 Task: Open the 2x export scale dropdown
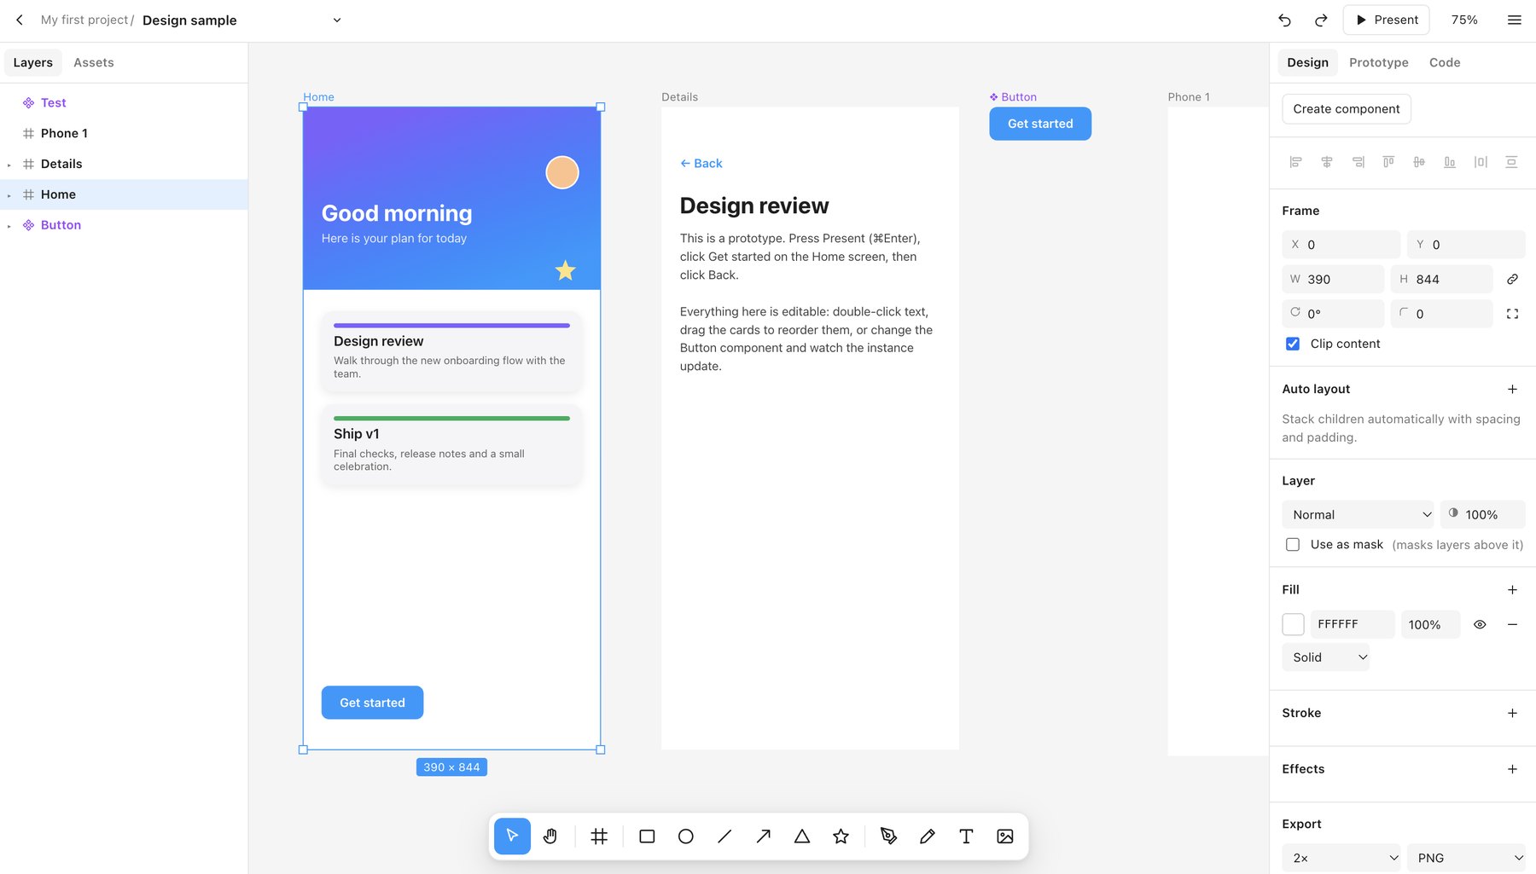(1341, 858)
